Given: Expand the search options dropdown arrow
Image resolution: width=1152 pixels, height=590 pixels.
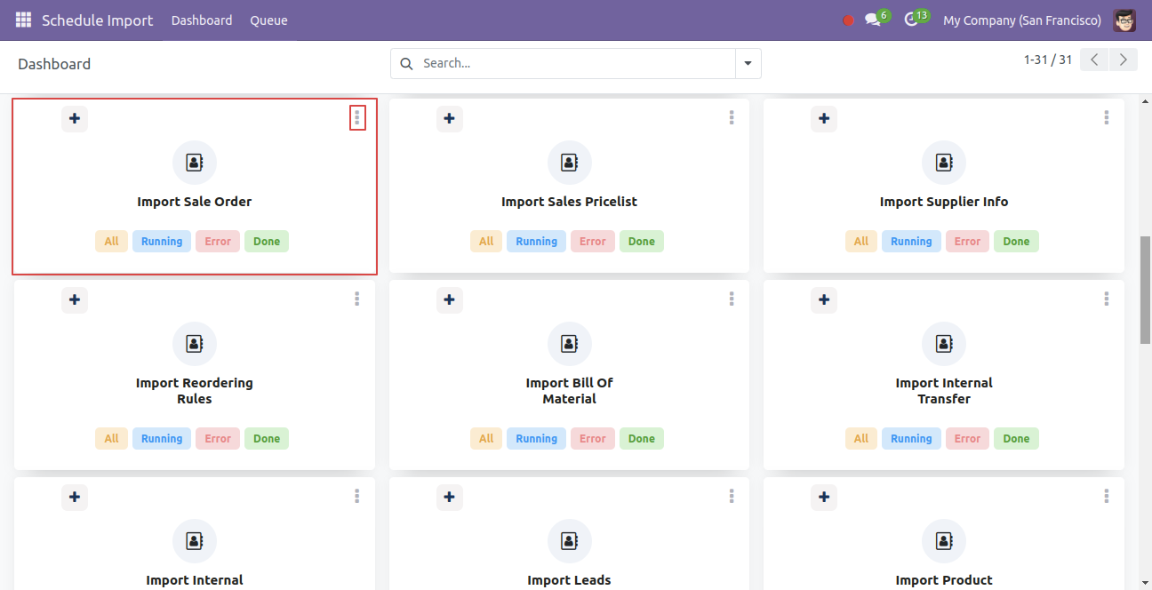Looking at the screenshot, I should (748, 64).
